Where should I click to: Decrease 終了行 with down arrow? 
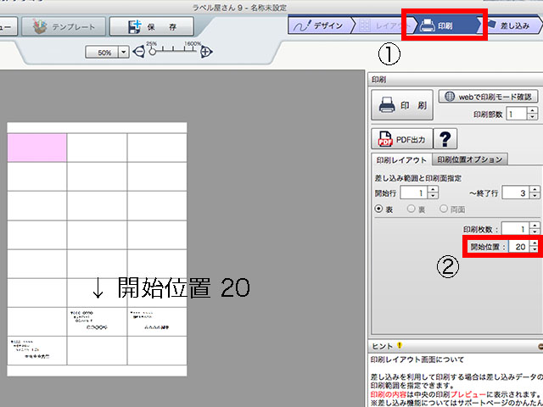(x=535, y=196)
